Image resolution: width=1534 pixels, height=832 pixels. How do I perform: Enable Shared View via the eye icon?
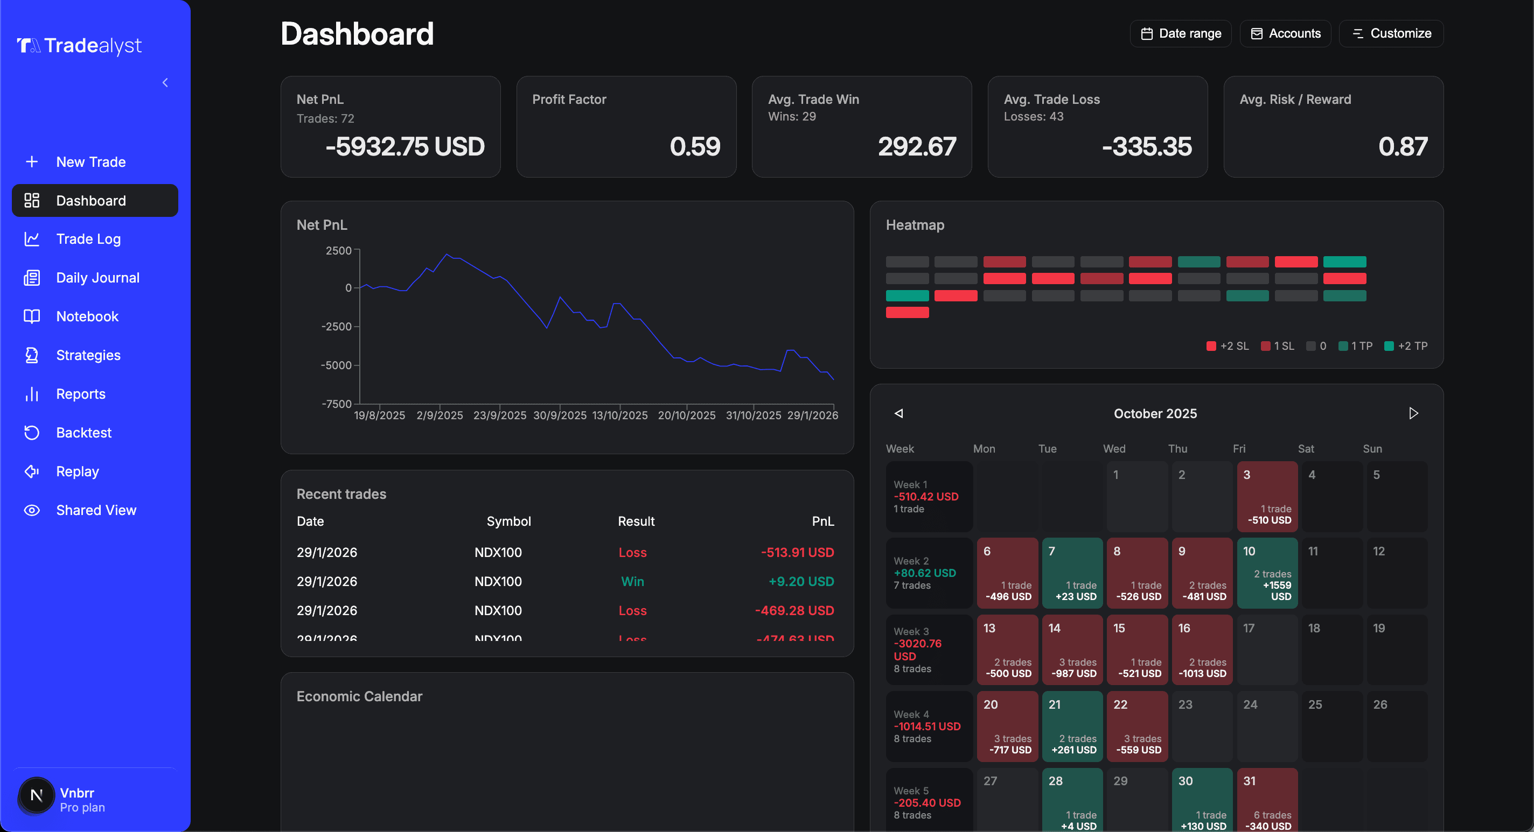[32, 510]
